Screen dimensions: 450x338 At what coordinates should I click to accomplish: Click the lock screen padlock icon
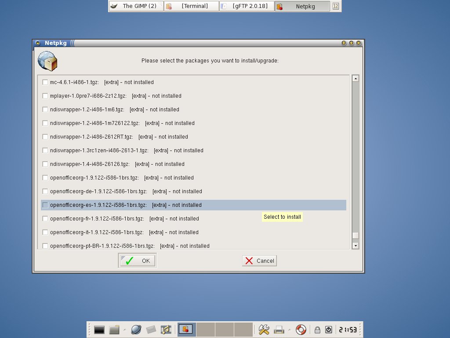317,330
